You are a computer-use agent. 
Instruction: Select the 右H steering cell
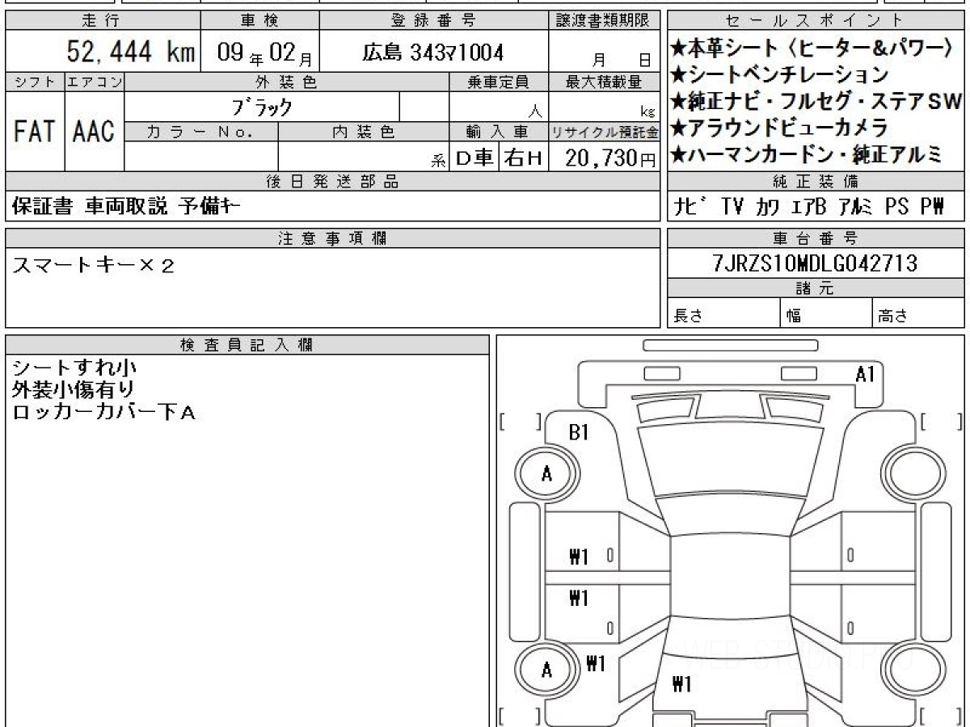pos(524,158)
